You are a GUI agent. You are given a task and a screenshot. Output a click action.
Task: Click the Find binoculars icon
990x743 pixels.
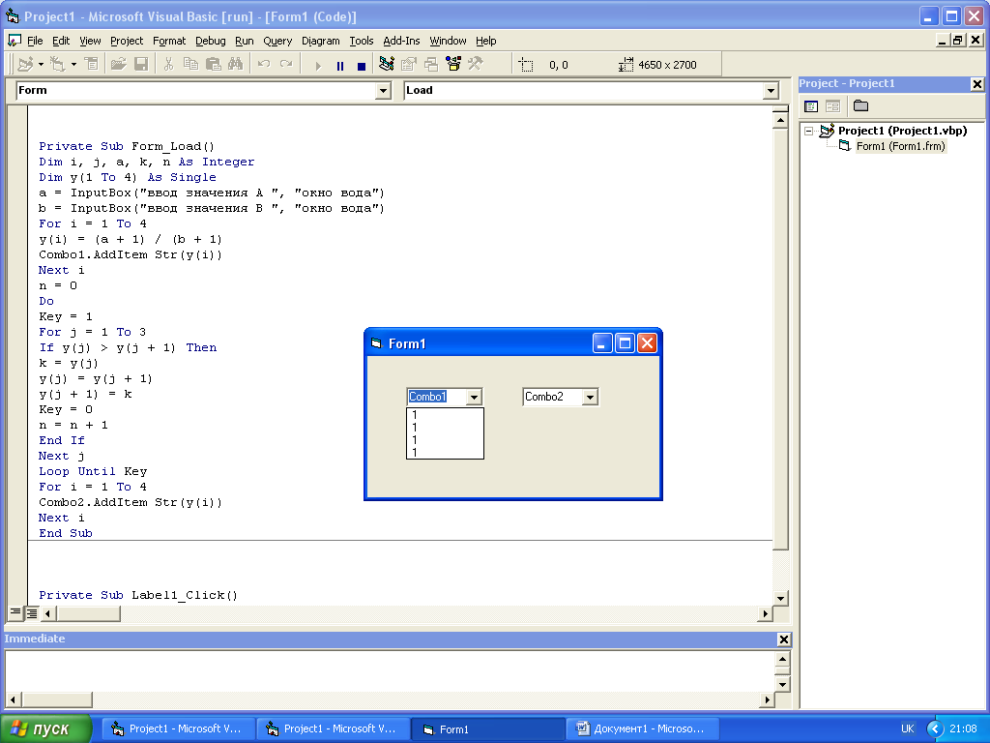click(x=236, y=64)
